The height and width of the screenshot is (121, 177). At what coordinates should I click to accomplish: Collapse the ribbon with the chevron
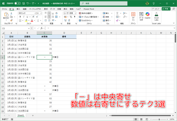[x=174, y=23]
